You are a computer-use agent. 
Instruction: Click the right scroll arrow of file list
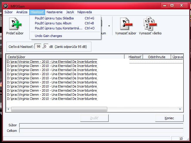coord(180,109)
